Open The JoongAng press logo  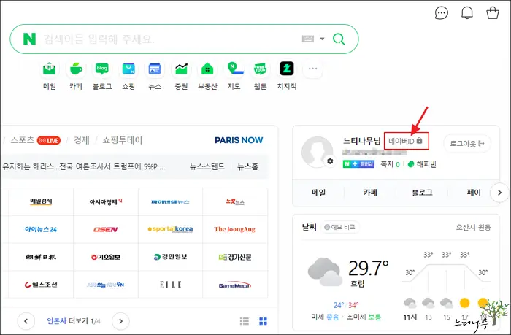click(x=235, y=229)
